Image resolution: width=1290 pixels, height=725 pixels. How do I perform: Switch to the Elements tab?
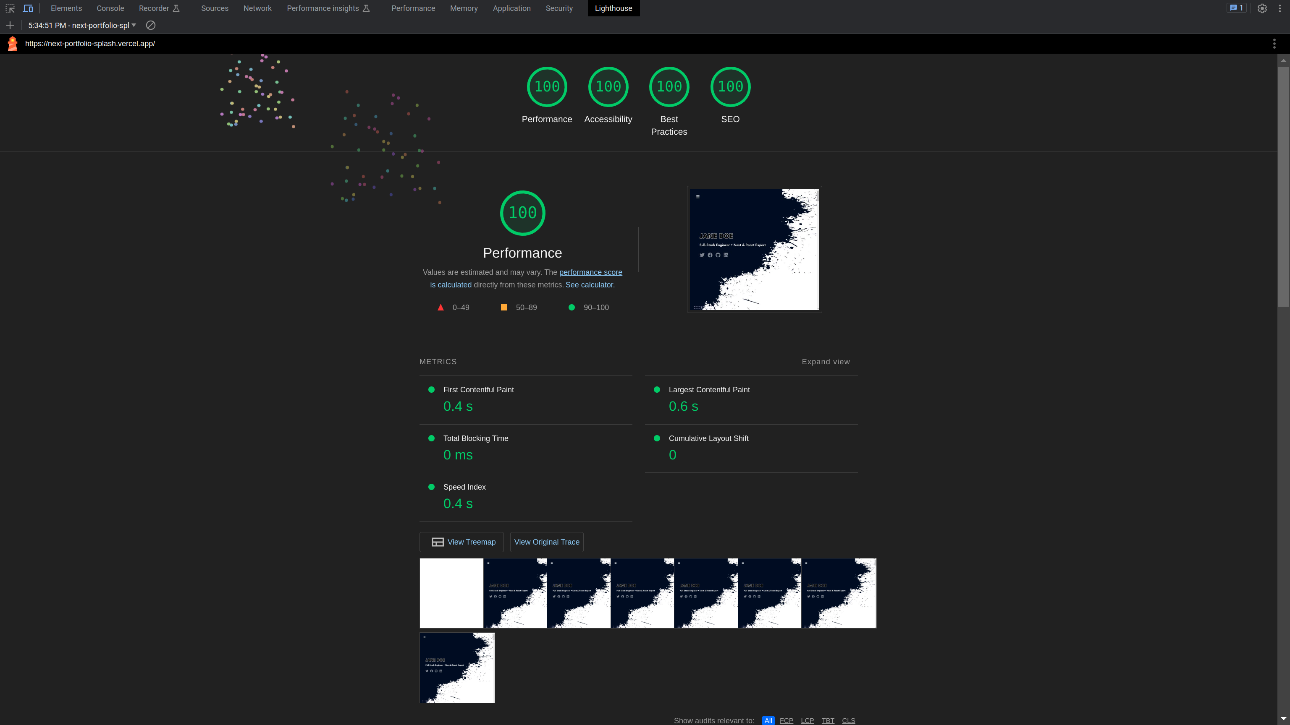[x=66, y=8]
